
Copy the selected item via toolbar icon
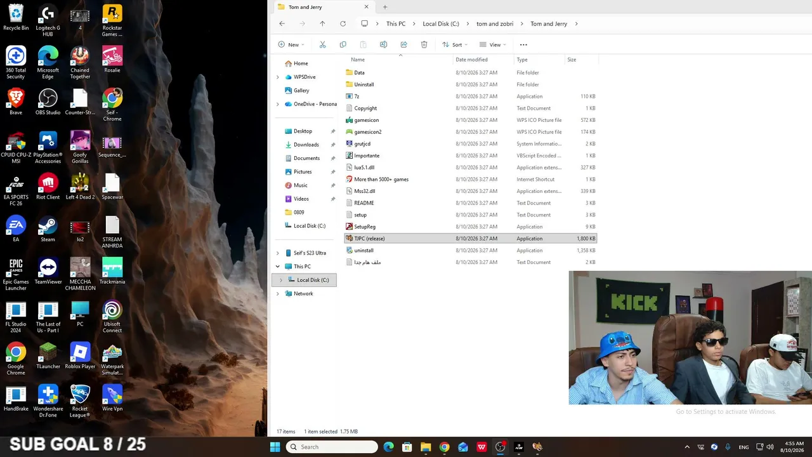coord(343,44)
